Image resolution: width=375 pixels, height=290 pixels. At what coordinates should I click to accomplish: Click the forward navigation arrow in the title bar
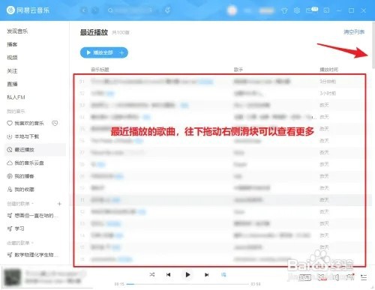coord(94,10)
